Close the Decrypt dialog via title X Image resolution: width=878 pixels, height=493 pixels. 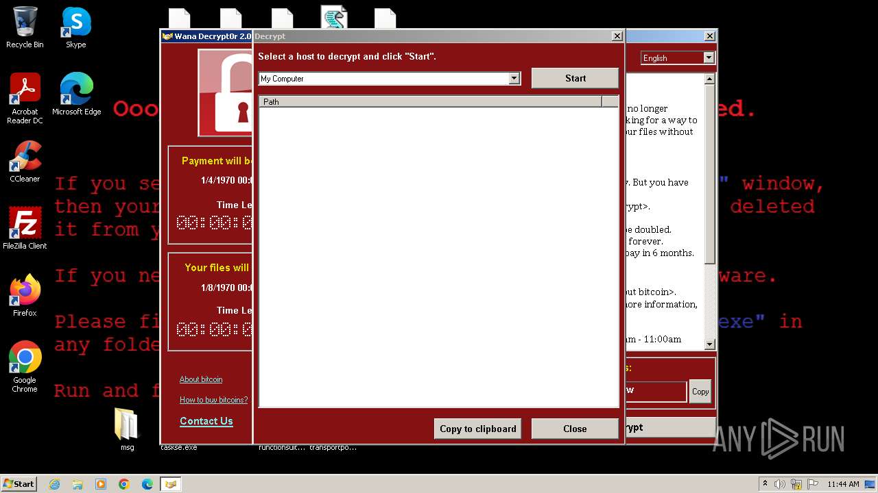click(617, 36)
